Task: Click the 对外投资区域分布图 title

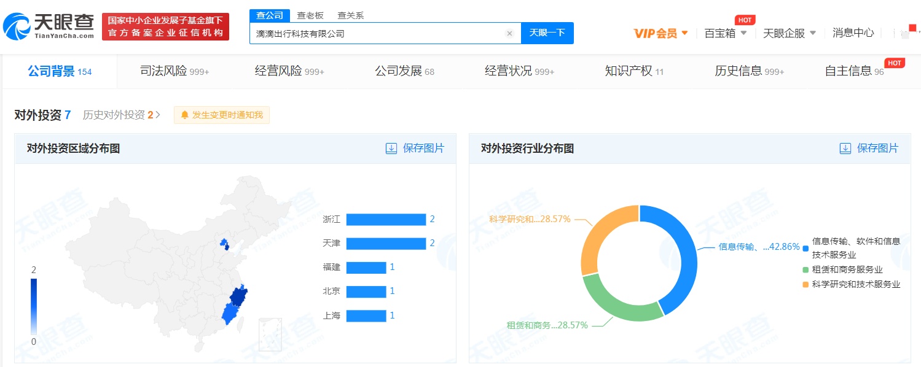Action: pyautogui.click(x=73, y=149)
